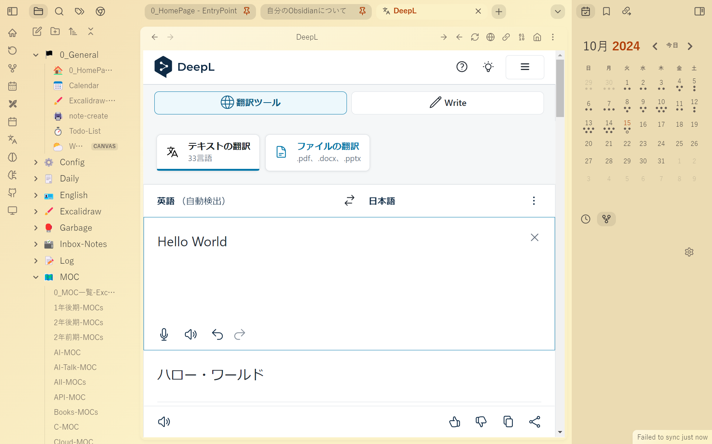Screen dimensions: 712x444
Task: Create a new folder icon
Action: click(55, 31)
